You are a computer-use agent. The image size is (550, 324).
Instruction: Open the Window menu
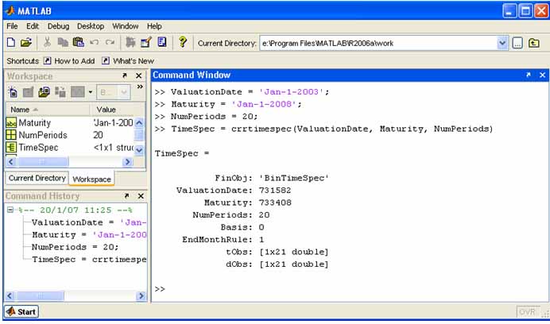[x=126, y=26]
